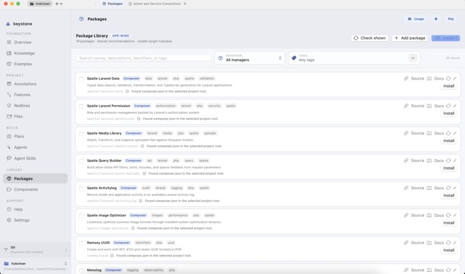
Task: Select the Spatie Laravel Data checkbox
Action: click(x=81, y=79)
